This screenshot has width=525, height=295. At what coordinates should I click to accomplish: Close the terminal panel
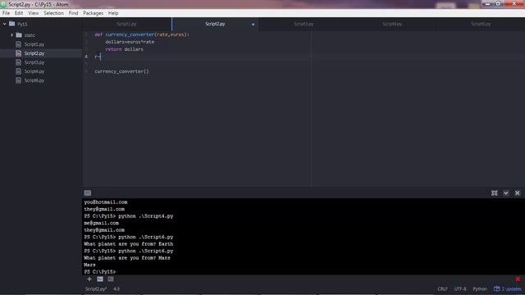point(518,193)
